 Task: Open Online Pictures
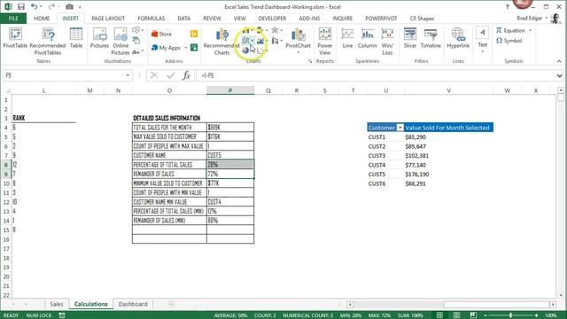click(x=120, y=42)
